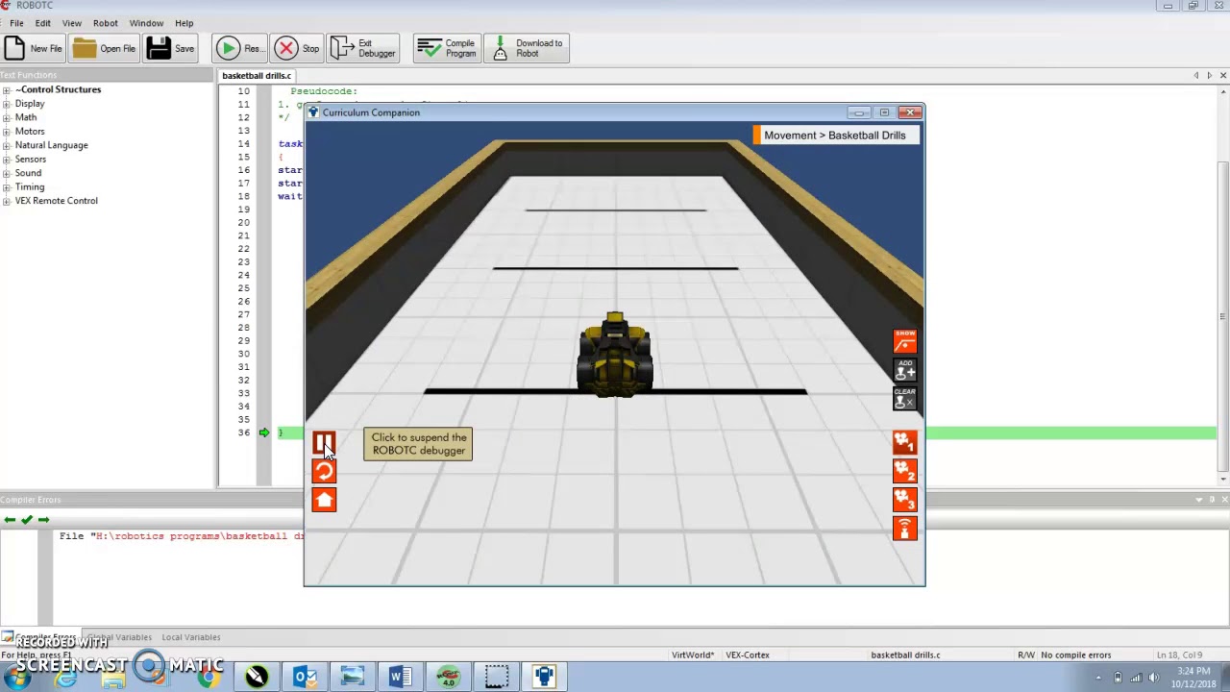Screen dimensions: 1230x692
Task: Save the program with the Save button
Action: (x=171, y=48)
